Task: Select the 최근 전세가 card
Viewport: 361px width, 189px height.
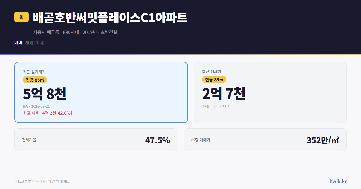Action: point(270,92)
